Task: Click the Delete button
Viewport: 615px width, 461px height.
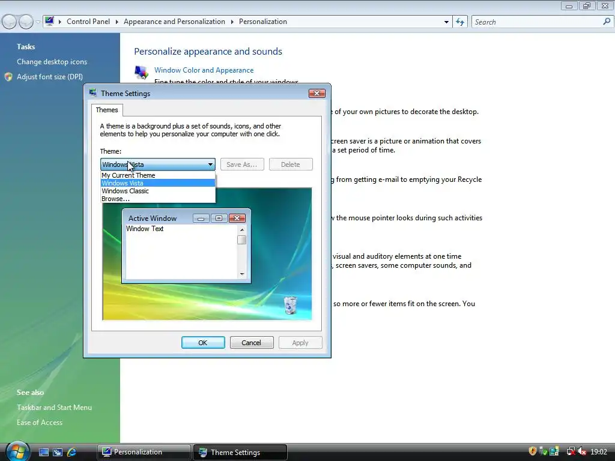Action: point(291,164)
